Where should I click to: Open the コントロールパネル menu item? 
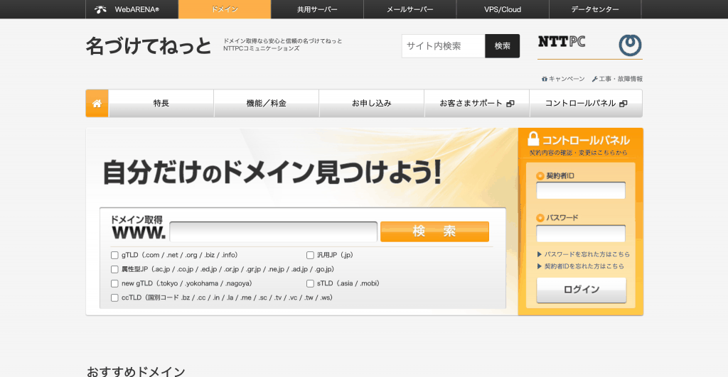tap(586, 104)
